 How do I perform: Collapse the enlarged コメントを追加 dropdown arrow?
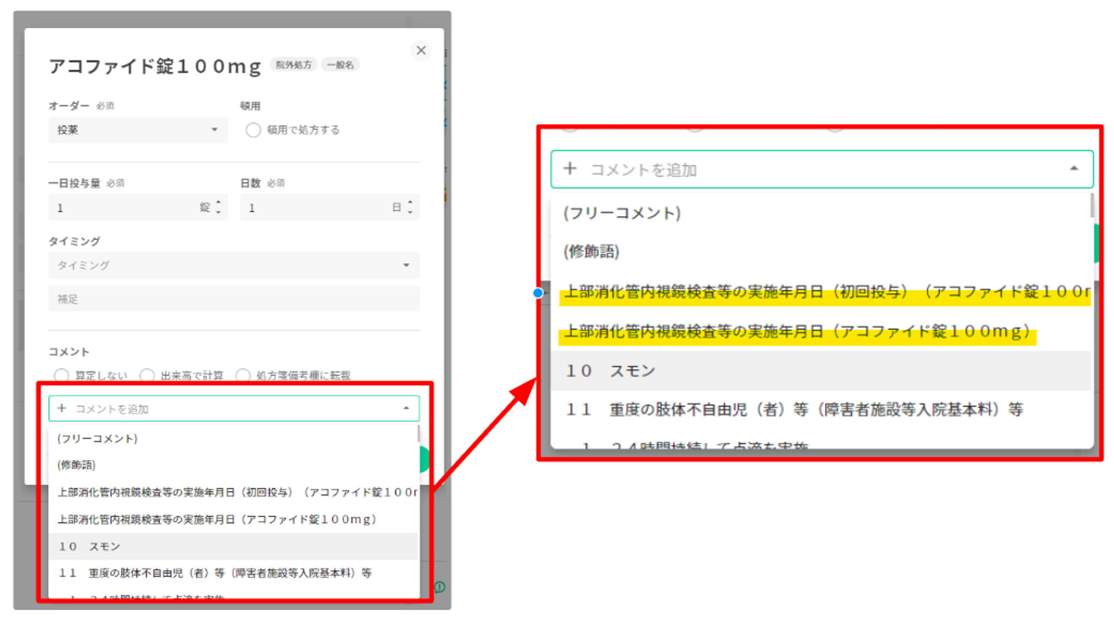(x=1074, y=168)
